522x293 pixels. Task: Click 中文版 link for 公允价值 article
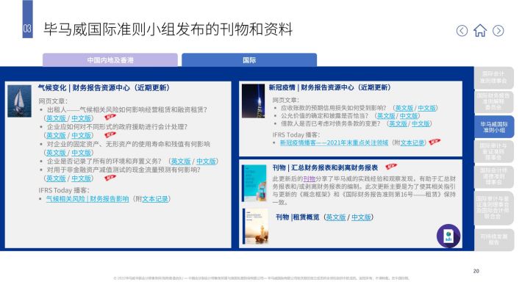pos(409,116)
